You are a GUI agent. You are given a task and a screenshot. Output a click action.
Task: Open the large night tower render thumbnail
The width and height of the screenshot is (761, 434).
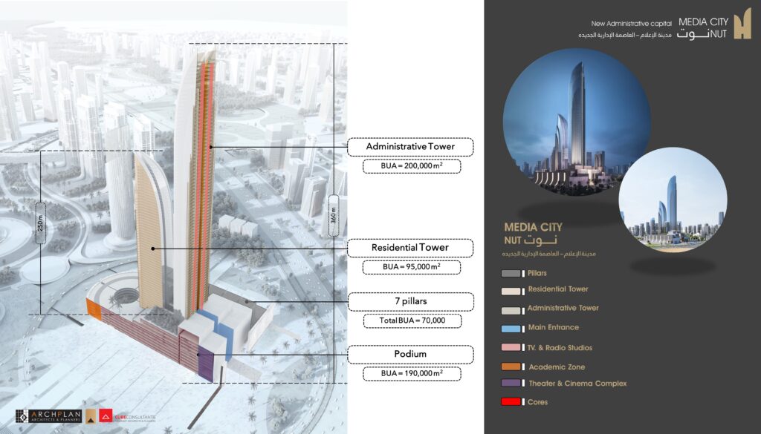coord(577,122)
